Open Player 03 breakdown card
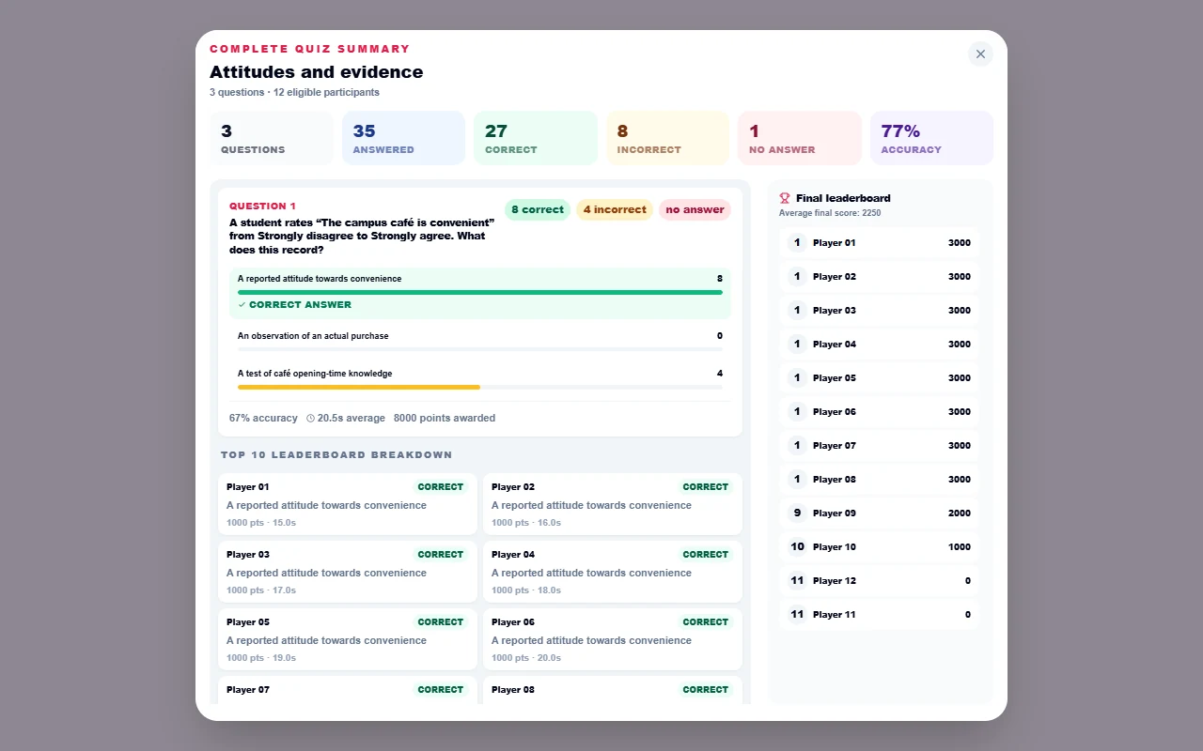The width and height of the screenshot is (1203, 751). [x=348, y=572]
